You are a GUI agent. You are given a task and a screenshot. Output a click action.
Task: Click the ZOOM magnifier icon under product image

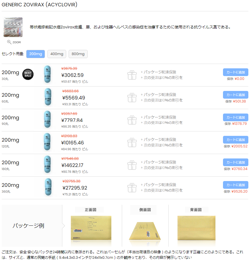point(9,42)
